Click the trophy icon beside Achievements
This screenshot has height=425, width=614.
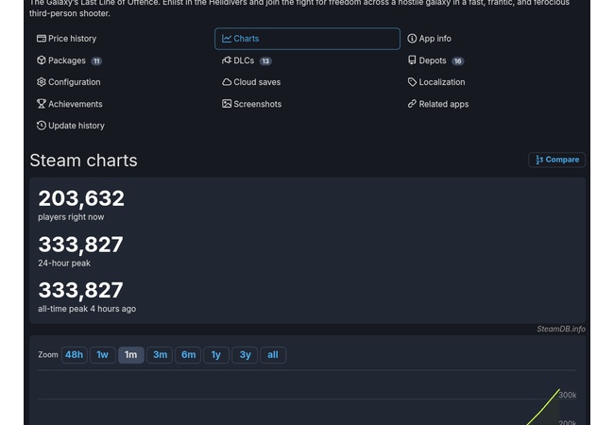coord(42,104)
